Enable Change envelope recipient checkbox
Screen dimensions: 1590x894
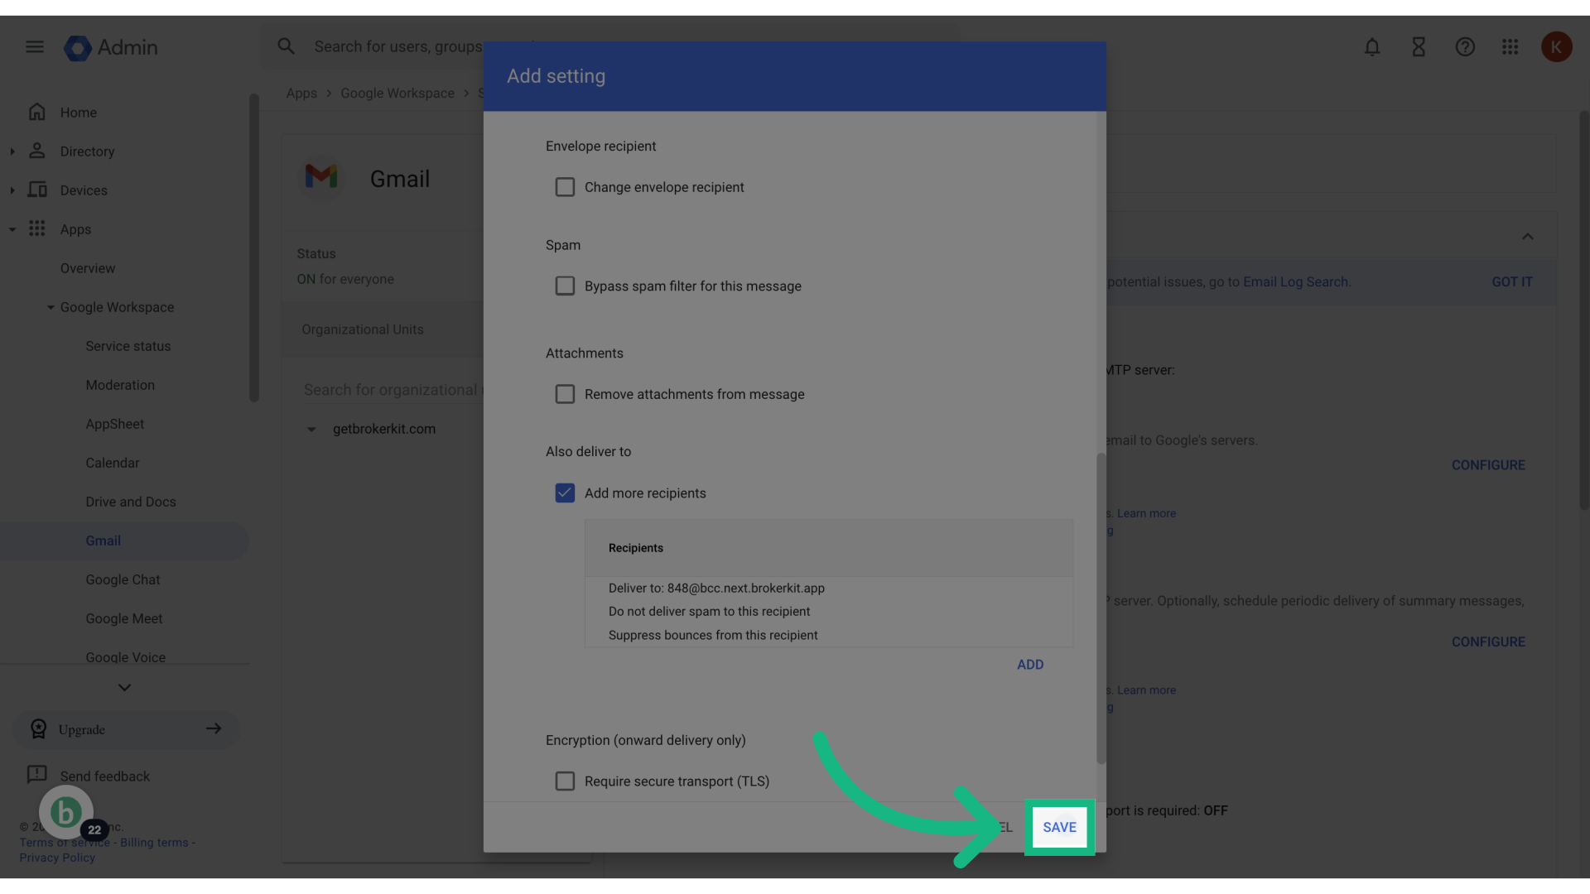(x=565, y=187)
